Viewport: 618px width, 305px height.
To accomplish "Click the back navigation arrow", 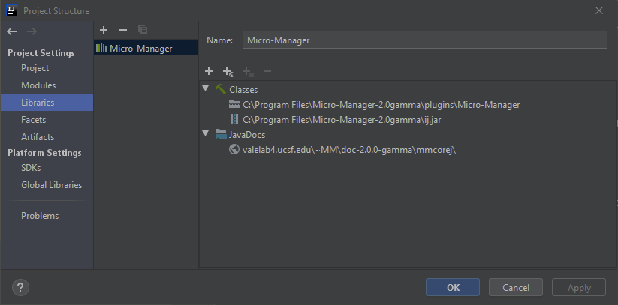I will 12,31.
